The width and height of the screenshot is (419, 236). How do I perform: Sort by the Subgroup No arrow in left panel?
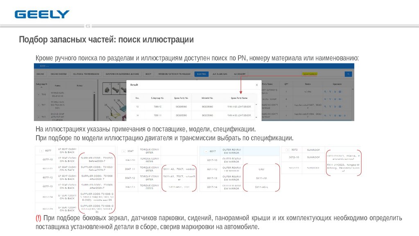(41, 88)
